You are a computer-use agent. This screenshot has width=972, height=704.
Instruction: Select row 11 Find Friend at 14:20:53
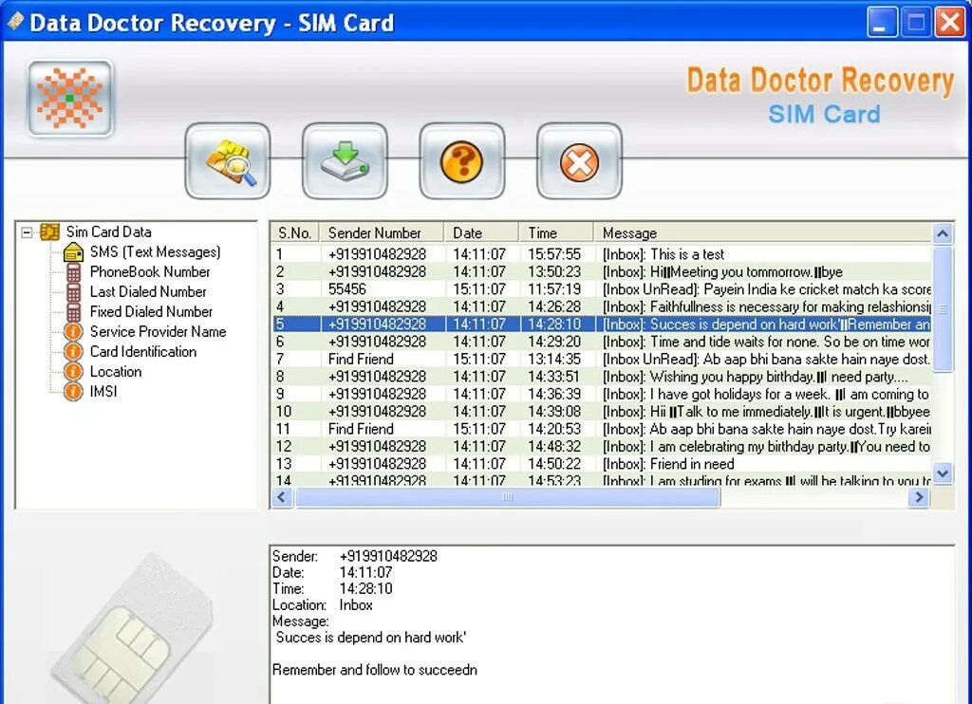[x=601, y=428]
